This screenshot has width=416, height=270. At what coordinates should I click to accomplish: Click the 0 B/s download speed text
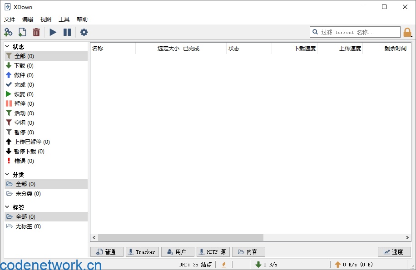click(270, 265)
